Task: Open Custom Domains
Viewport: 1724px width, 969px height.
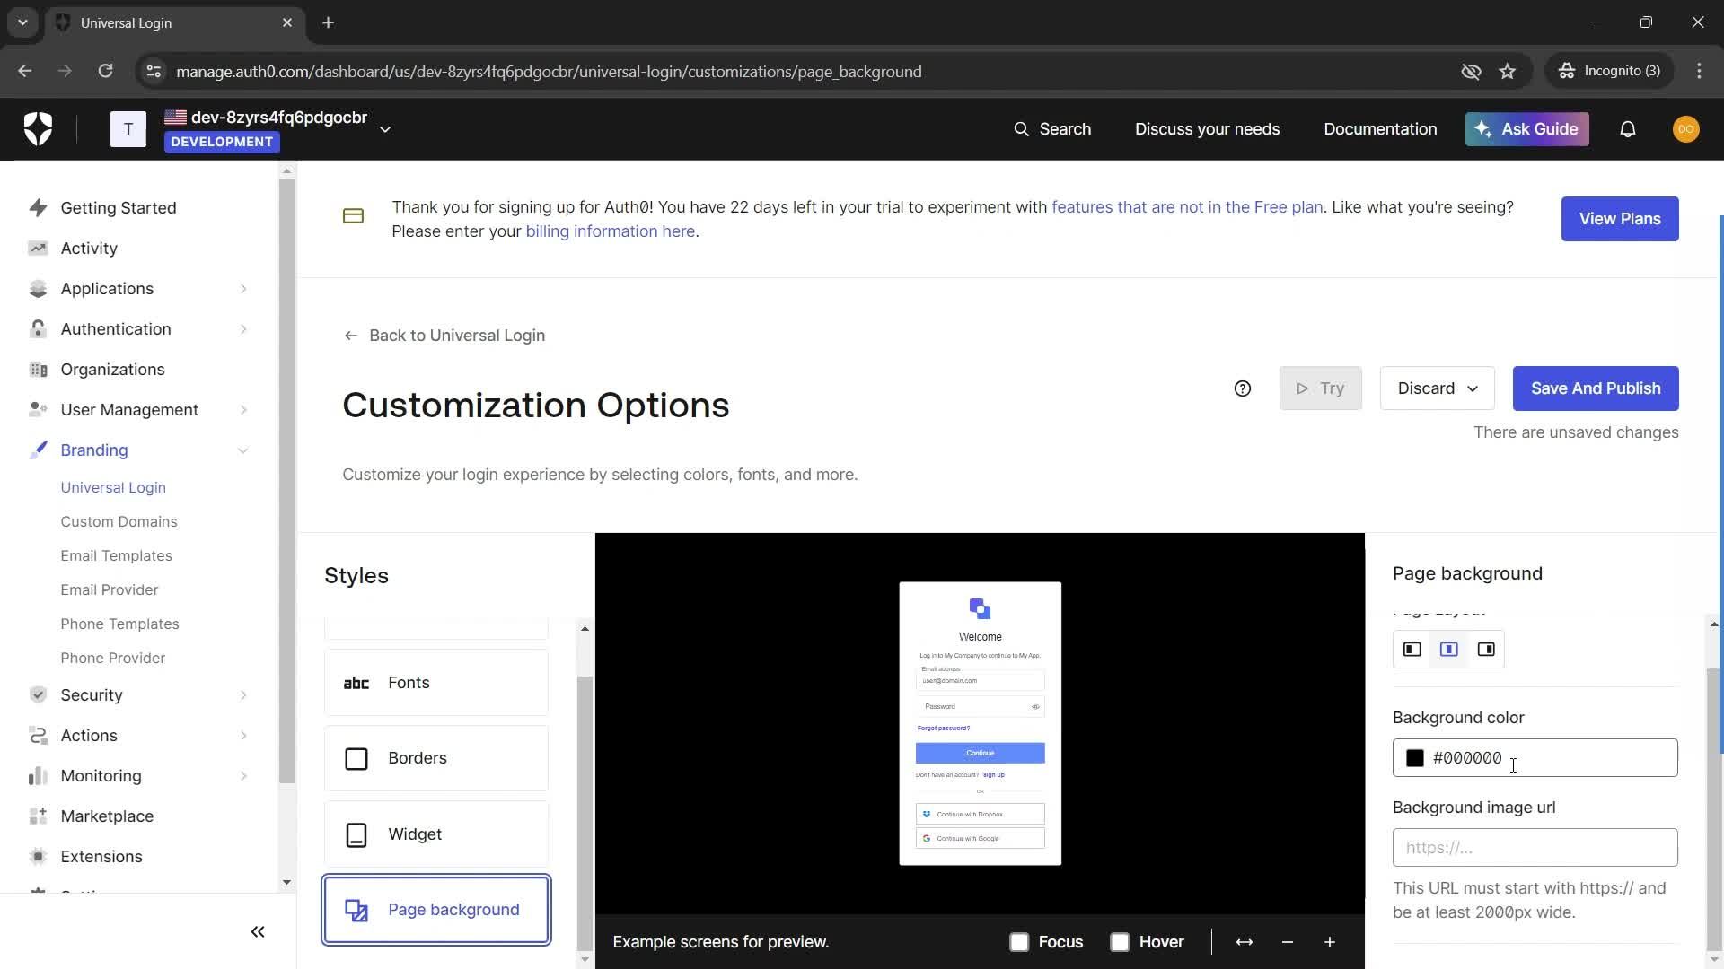Action: click(x=119, y=522)
